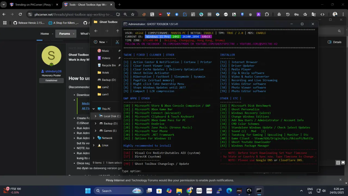Image resolution: width=348 pixels, height=196 pixels.
Task: Expand Local Disk (C:) node
Action: [95, 116]
